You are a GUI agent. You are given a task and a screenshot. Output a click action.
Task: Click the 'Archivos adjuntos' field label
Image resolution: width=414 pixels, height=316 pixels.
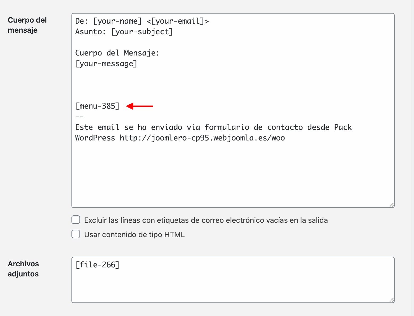pos(23,269)
